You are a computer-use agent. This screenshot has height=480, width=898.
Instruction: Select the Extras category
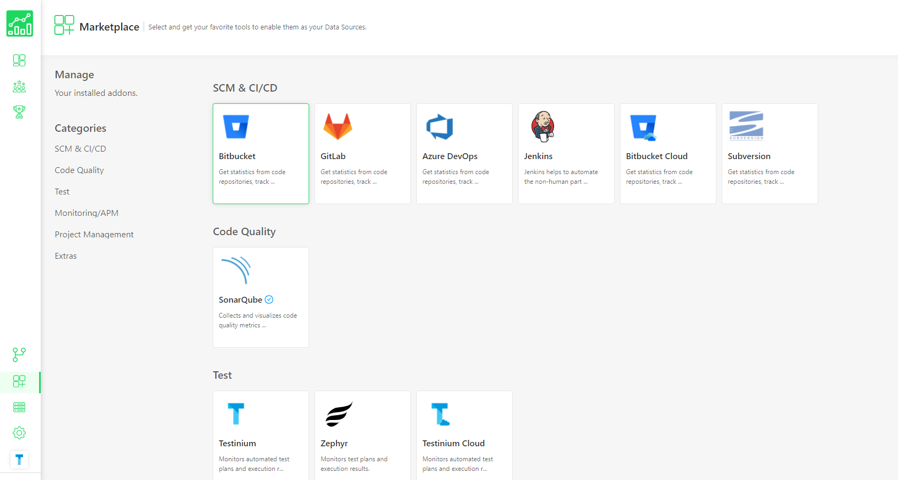(x=66, y=256)
